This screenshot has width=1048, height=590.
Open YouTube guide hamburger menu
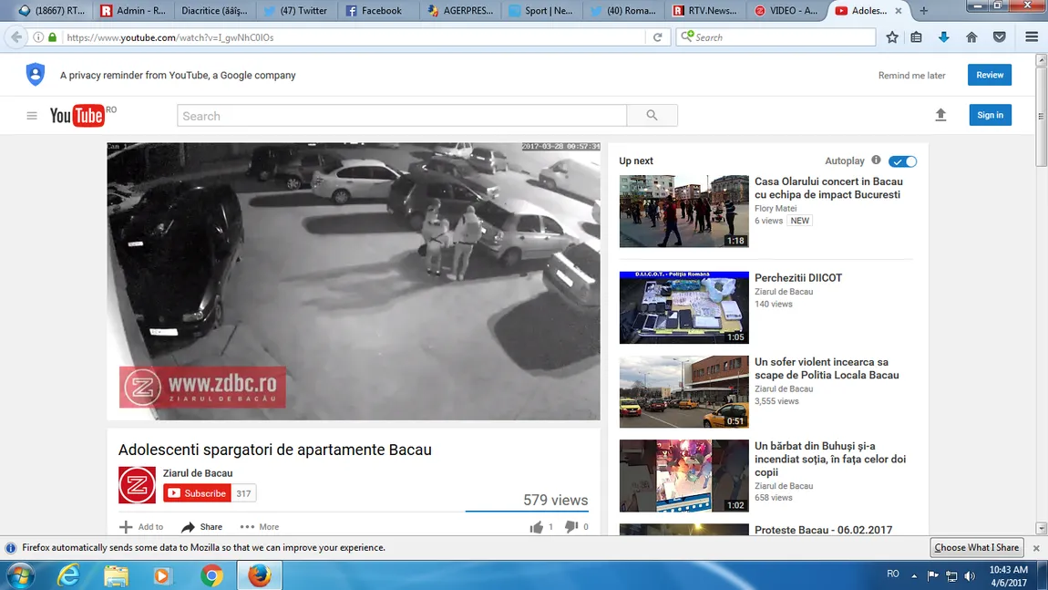tap(31, 116)
